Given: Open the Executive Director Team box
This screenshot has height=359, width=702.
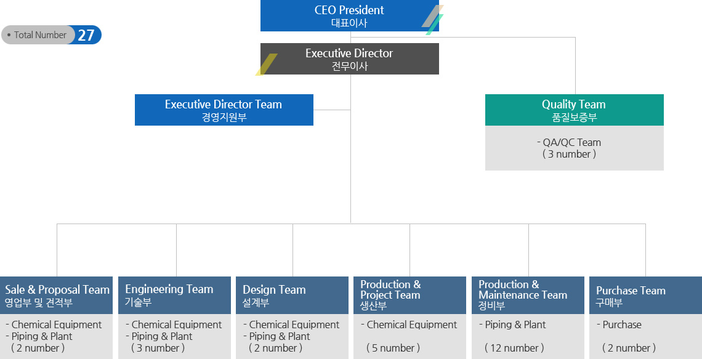Looking at the screenshot, I should (x=224, y=110).
